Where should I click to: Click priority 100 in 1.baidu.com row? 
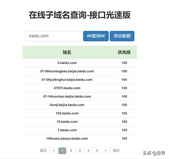[x=124, y=130]
